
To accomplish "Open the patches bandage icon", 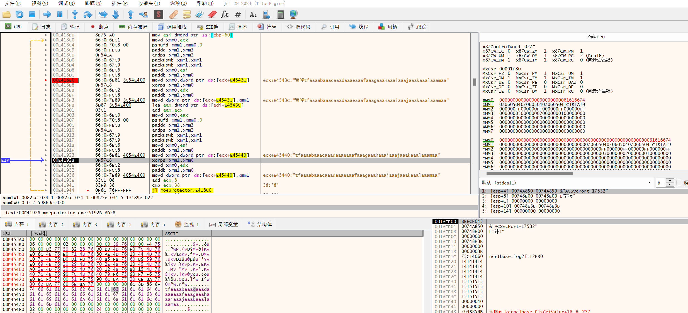I will (174, 14).
